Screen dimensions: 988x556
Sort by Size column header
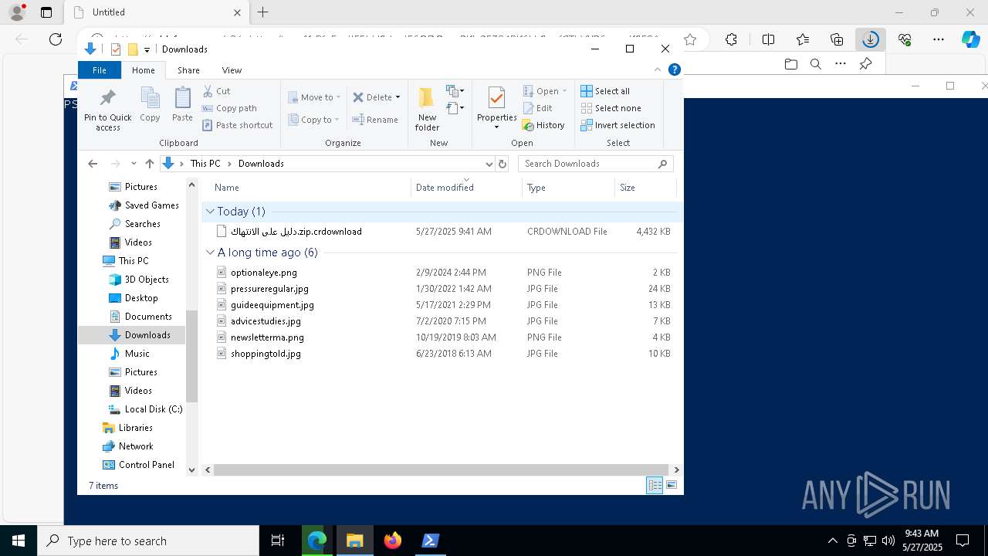click(645, 188)
